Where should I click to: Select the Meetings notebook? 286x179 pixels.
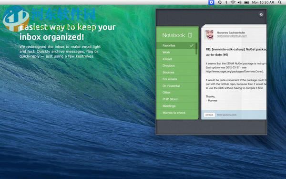click(x=177, y=106)
